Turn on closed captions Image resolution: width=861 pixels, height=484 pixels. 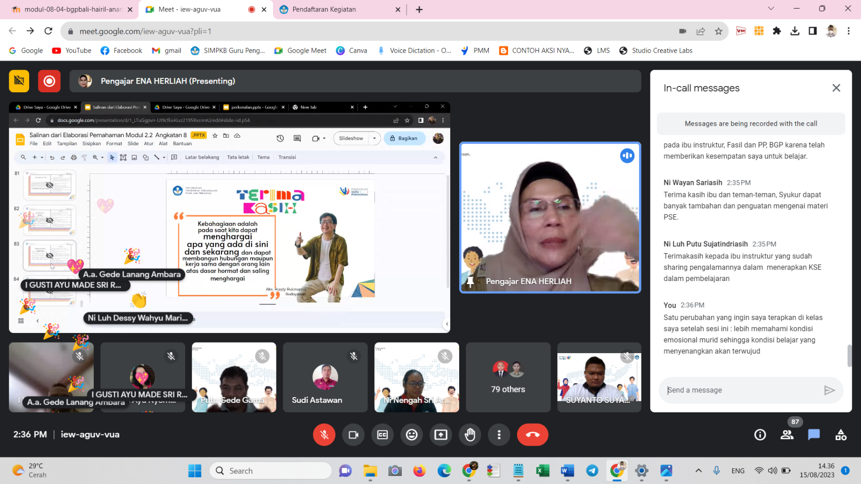383,434
